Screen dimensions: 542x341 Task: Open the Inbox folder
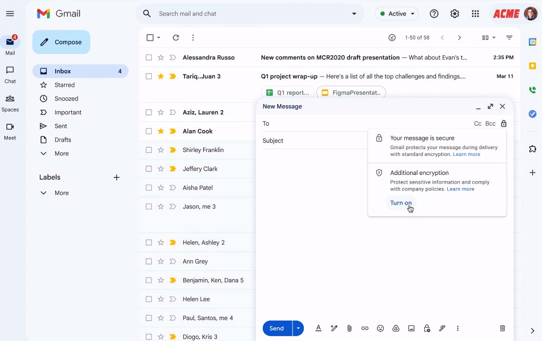[80, 71]
